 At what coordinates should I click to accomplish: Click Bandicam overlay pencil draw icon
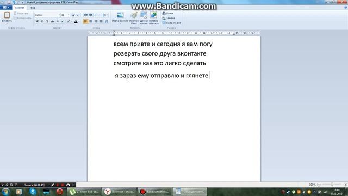pos(52,185)
